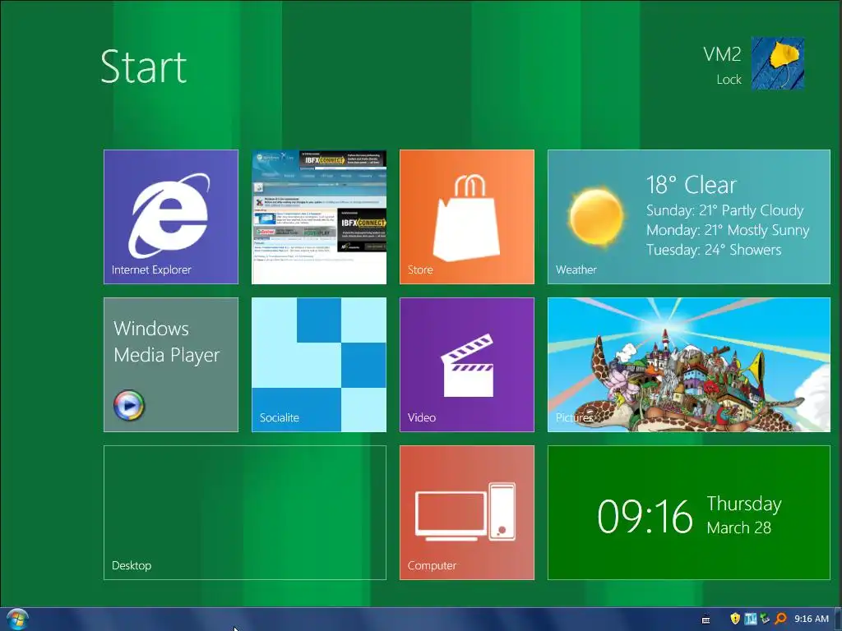Viewport: 842px width, 631px height.
Task: Click the 'Windows Media Player' tile title
Action: pyautogui.click(x=167, y=342)
